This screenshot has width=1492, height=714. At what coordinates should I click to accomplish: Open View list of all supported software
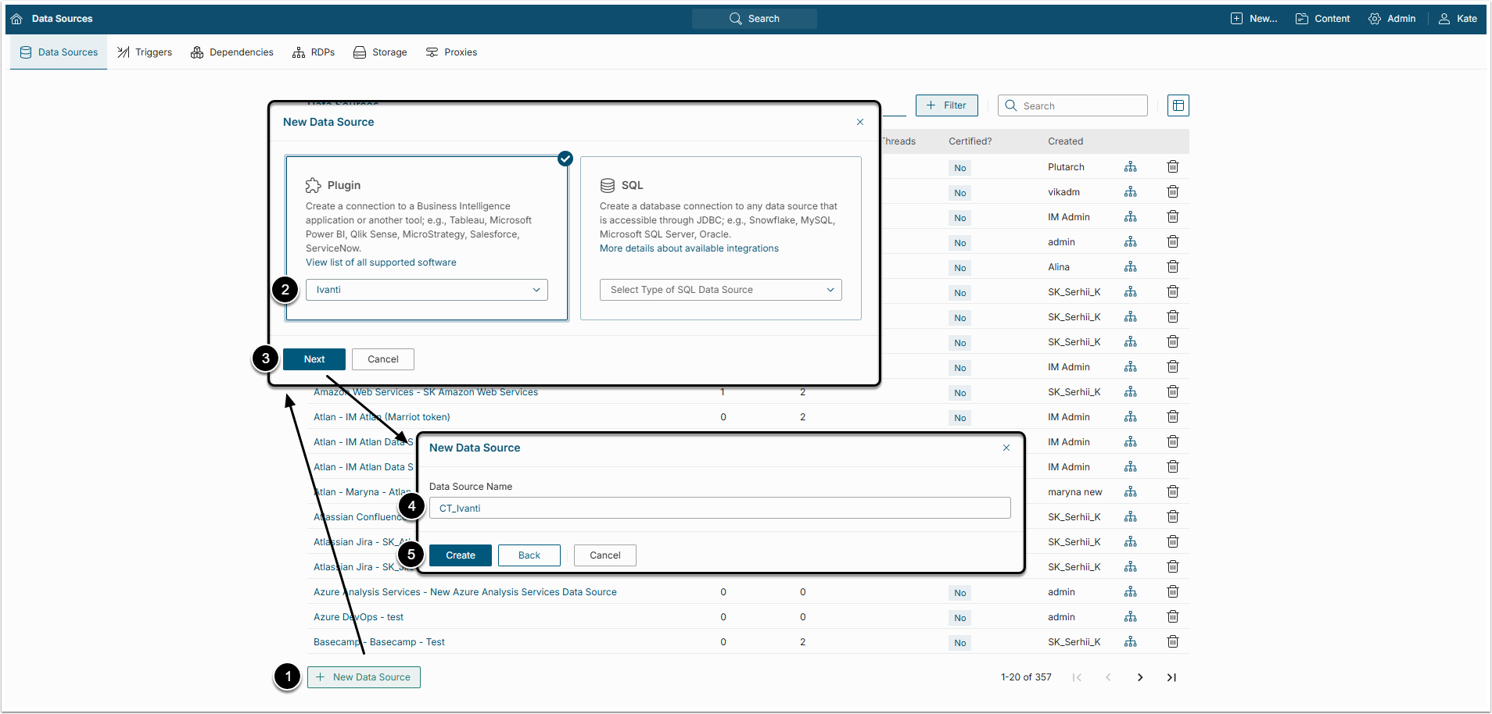(x=381, y=262)
